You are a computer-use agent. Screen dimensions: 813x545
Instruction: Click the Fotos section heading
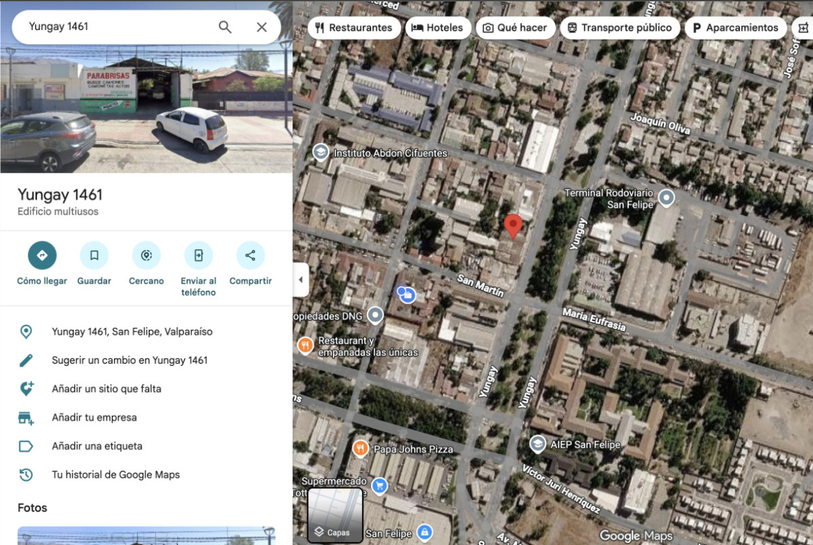[x=32, y=508]
